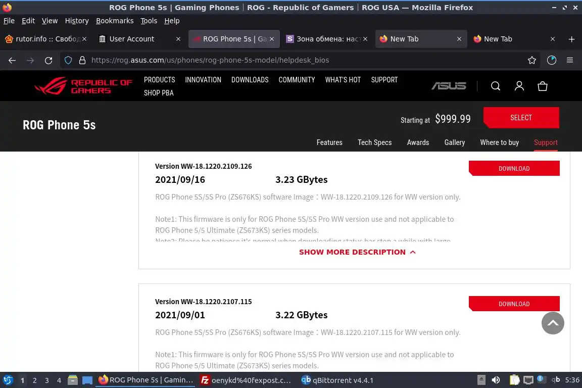Image resolution: width=582 pixels, height=388 pixels.
Task: Close the ROG Phone 5s tab
Action: (272, 39)
